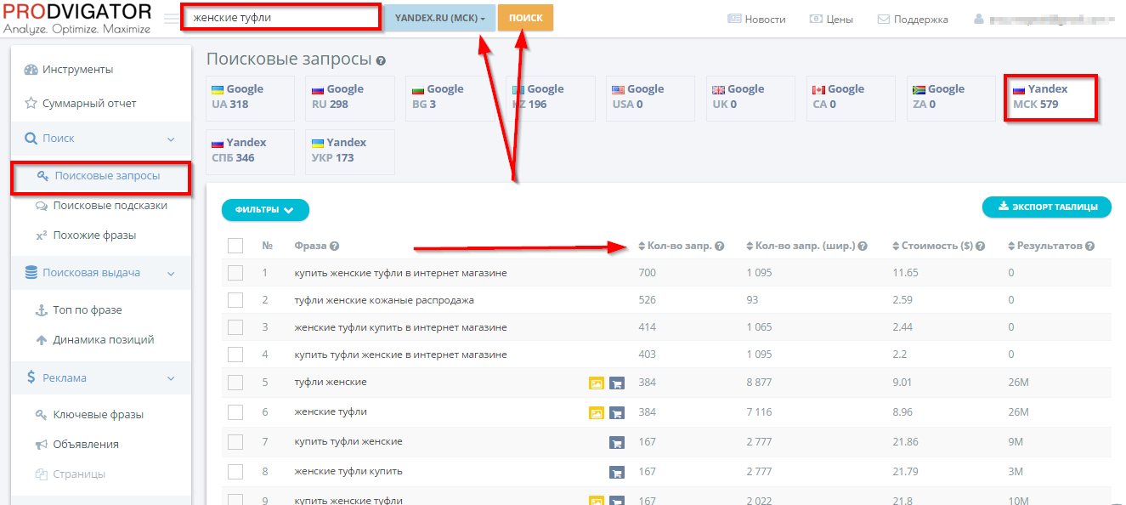Sort by Кол-во запр. (шир.) column
Viewport: 1126px width, 505px height.
tap(800, 246)
